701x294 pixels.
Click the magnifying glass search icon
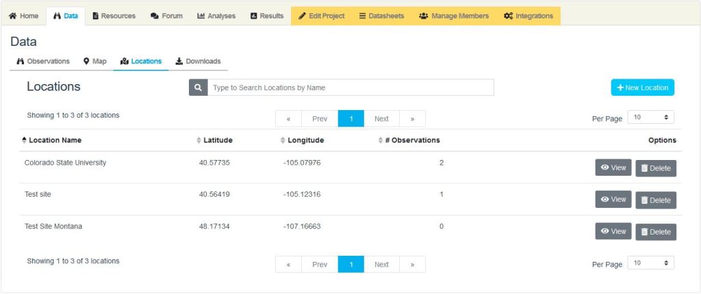198,88
